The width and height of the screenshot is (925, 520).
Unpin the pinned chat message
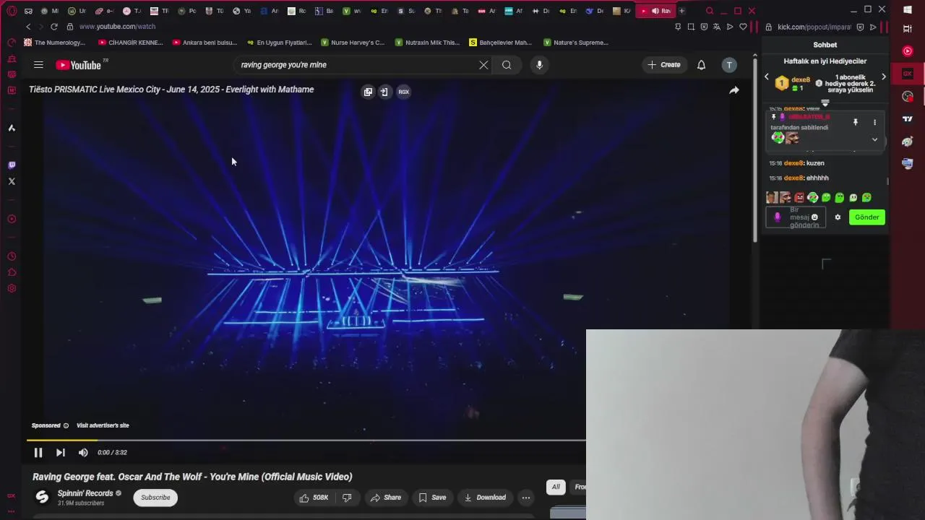[856, 122]
